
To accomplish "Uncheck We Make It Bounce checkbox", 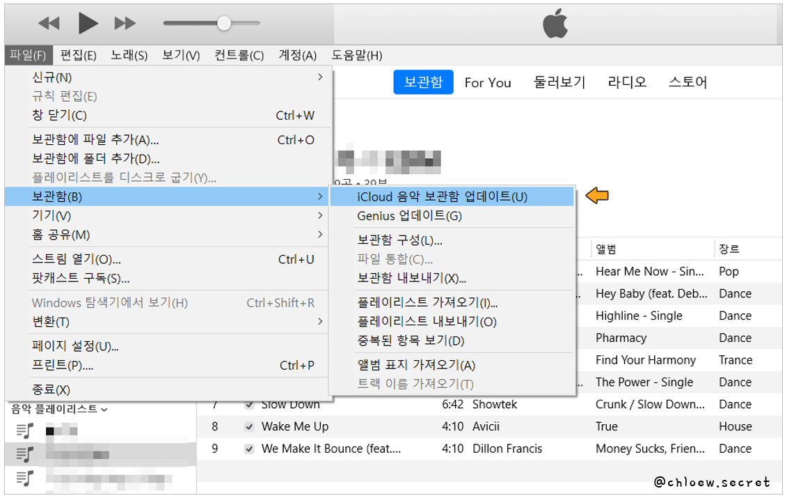I will click(x=249, y=449).
